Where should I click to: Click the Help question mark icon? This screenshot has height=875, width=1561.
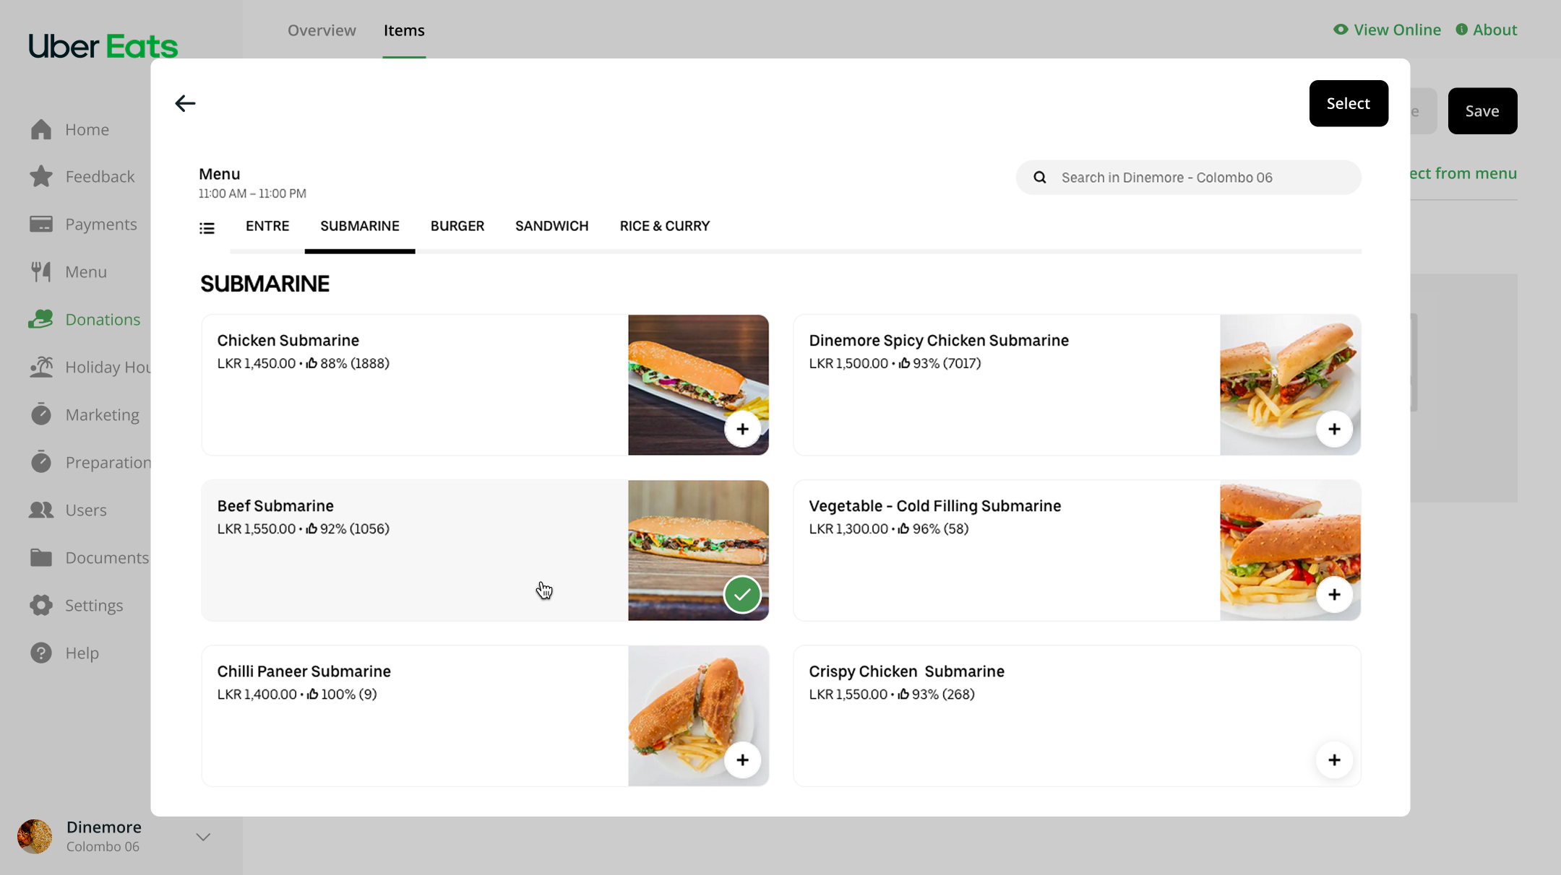(41, 653)
